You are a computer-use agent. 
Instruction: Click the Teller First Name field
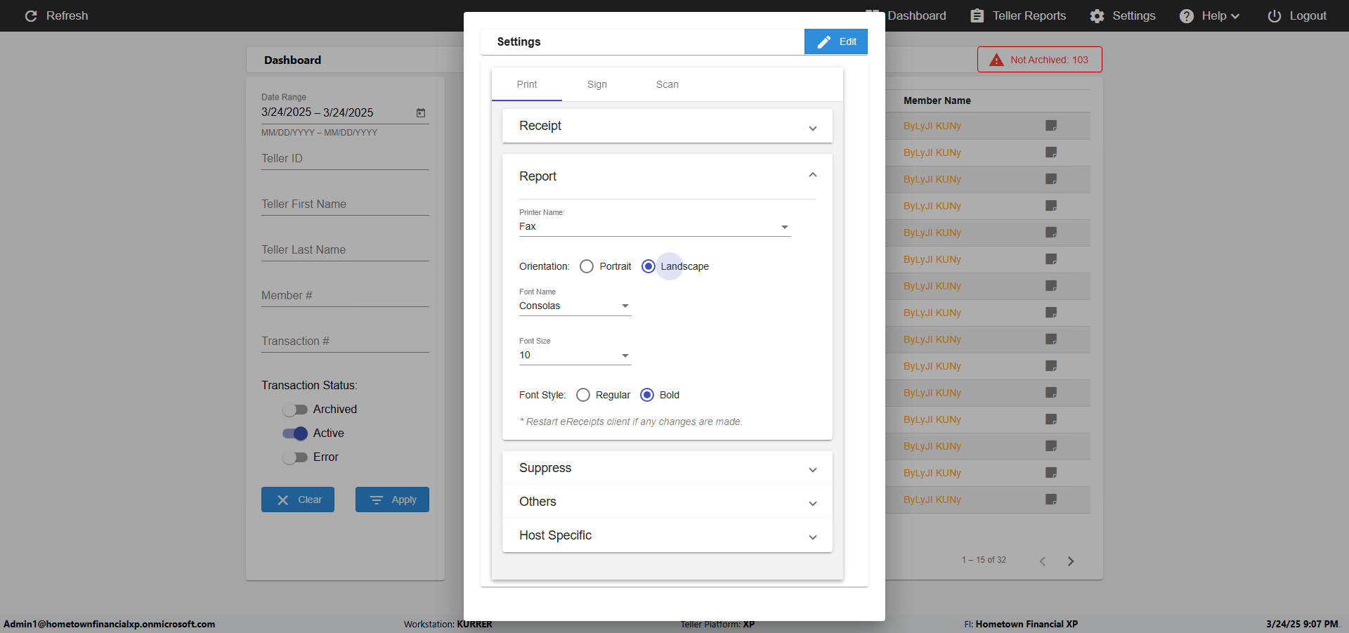click(345, 204)
